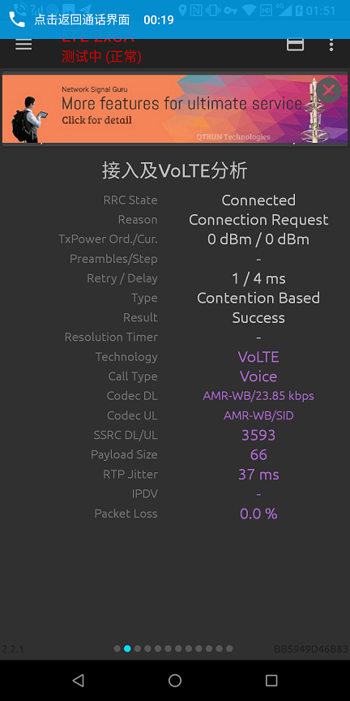Viewport: 350px width, 701px height.
Task: Select the first page indicator dot
Action: pyautogui.click(x=117, y=648)
